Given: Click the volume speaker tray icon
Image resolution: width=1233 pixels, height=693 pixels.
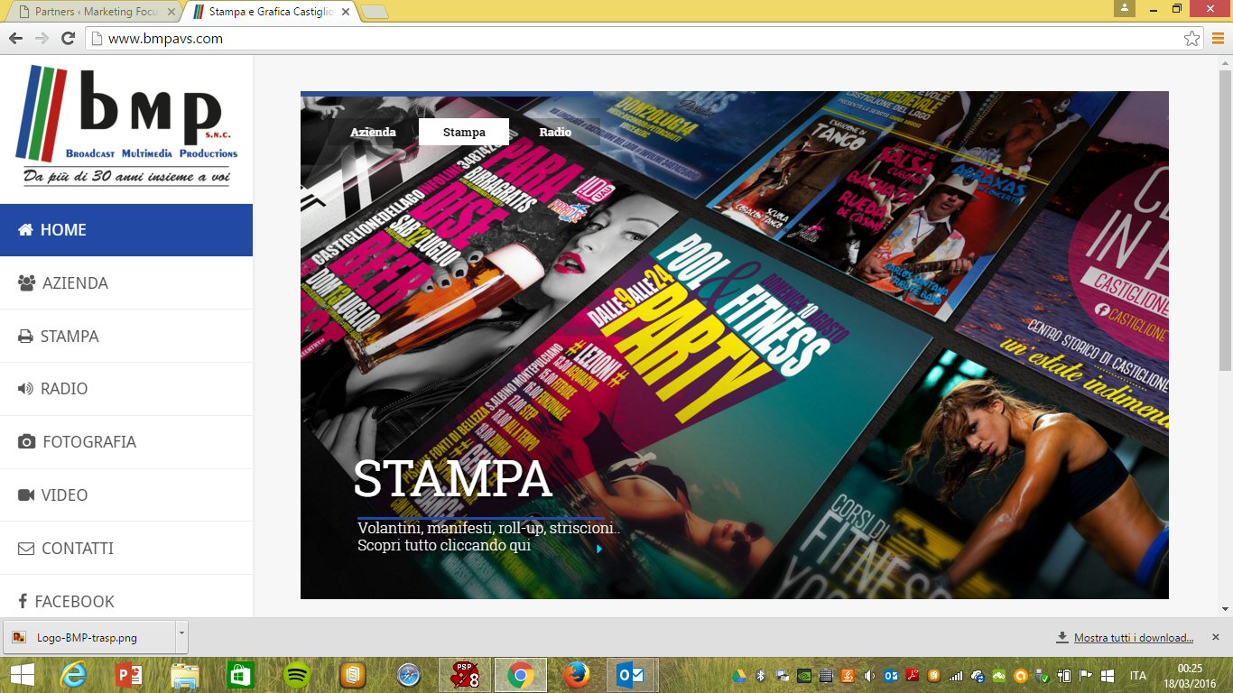Looking at the screenshot, I should coord(869,676).
